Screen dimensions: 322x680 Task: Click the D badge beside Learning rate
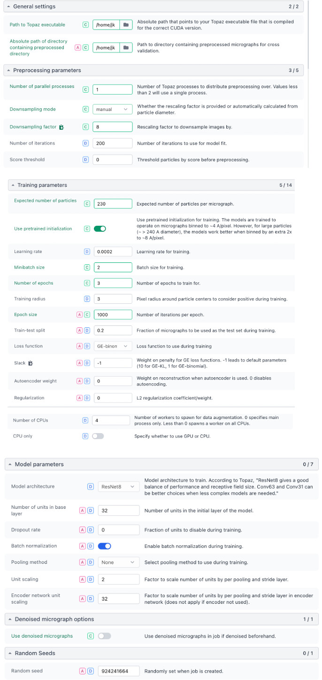tap(87, 252)
